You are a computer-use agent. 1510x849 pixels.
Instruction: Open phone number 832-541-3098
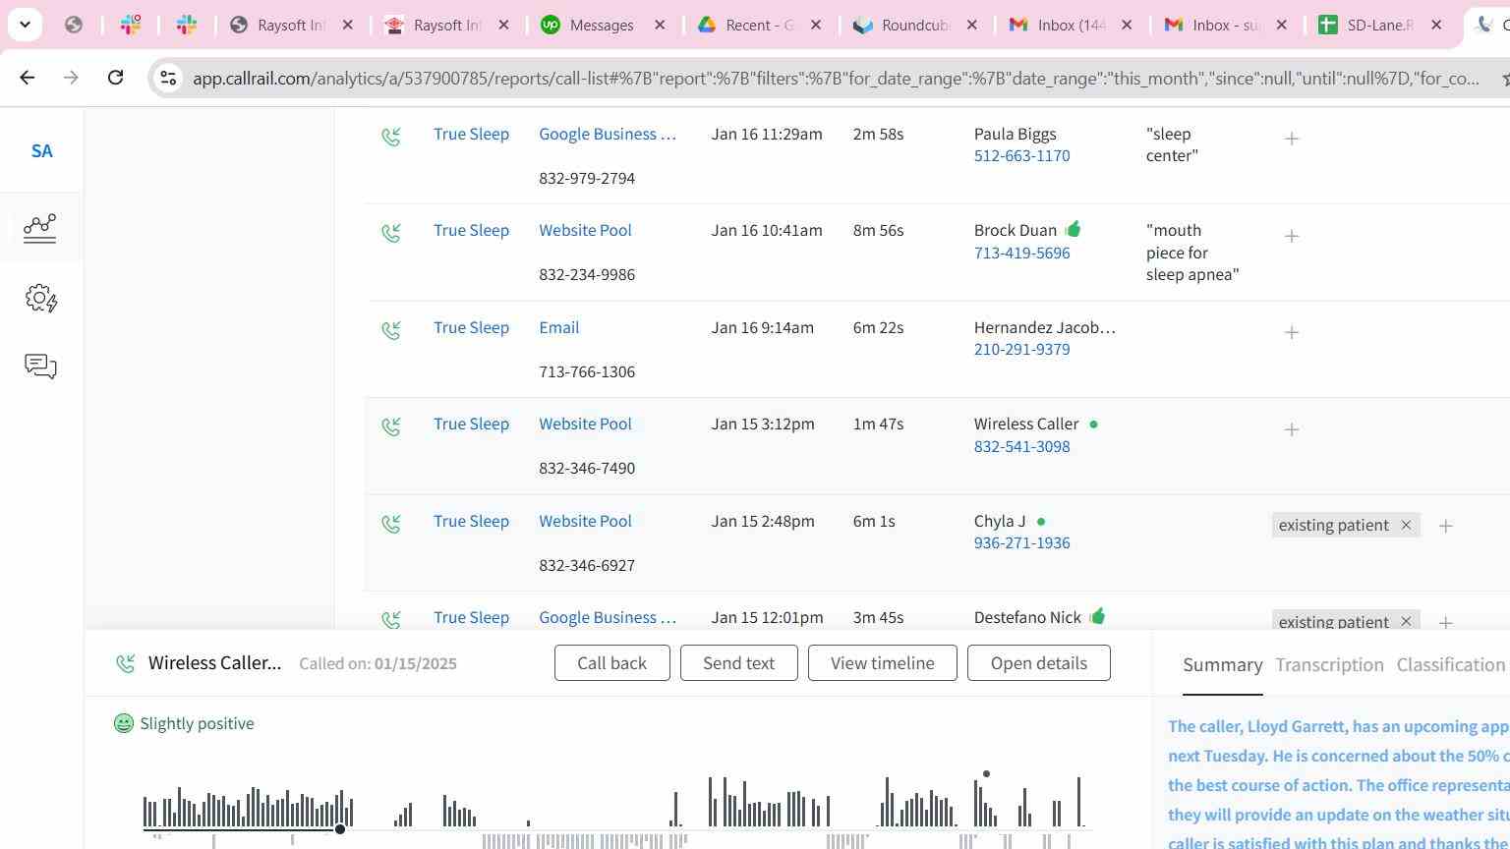pos(1022,447)
